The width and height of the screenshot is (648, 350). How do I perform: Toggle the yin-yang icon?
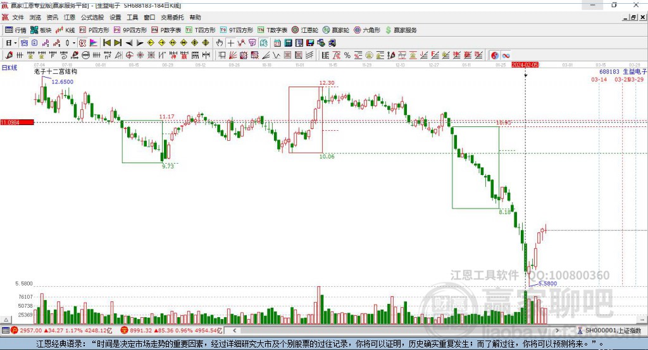[494, 56]
